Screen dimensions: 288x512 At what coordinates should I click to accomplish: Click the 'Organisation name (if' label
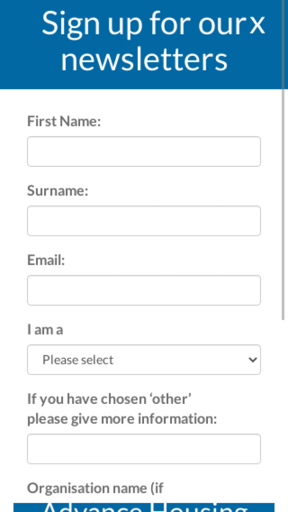(x=95, y=488)
